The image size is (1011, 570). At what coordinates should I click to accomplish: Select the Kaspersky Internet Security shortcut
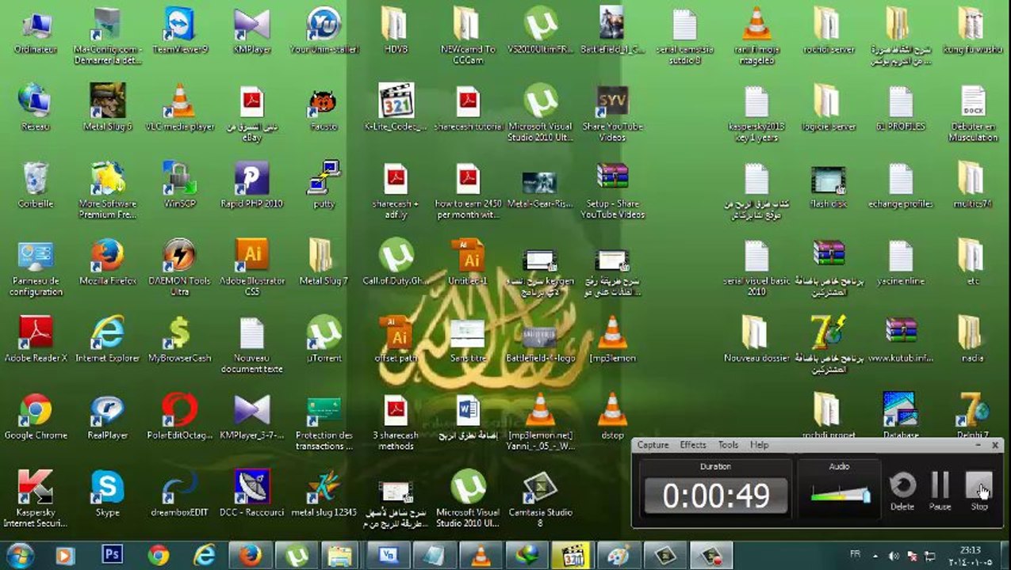tap(36, 499)
